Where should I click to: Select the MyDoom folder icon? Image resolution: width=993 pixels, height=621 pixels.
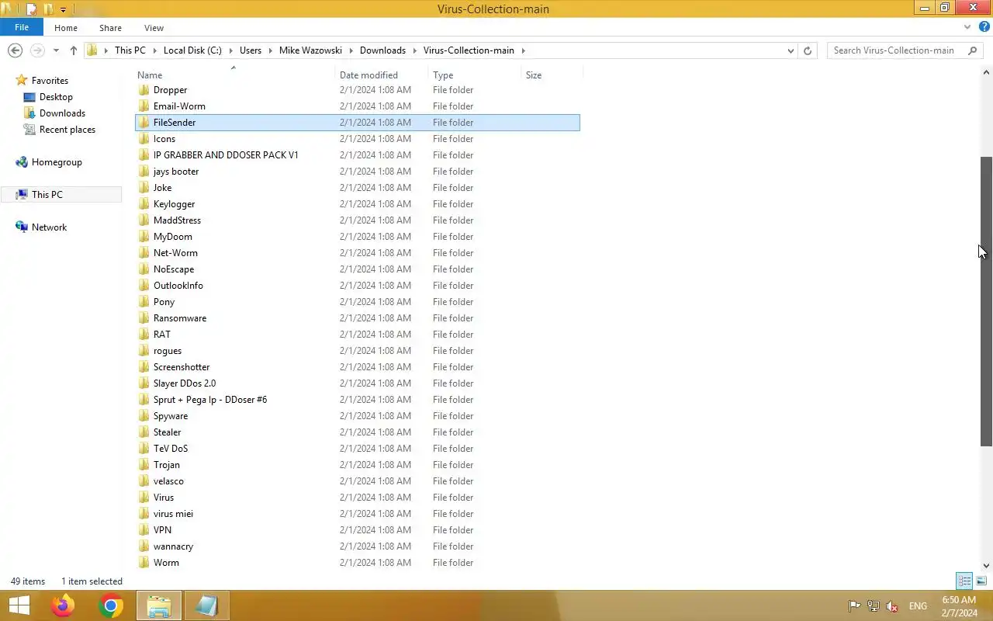tap(144, 237)
